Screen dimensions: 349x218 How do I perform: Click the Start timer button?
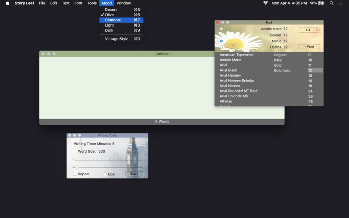[134, 174]
